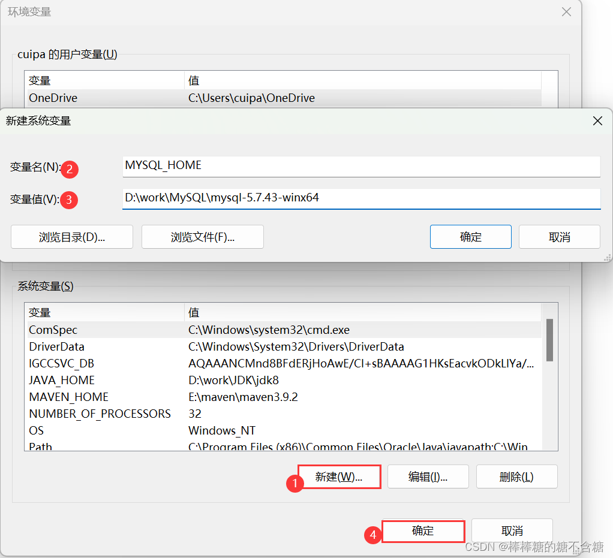Image resolution: width=613 pixels, height=558 pixels.
Task: Click the value 32 of NUMBER_OF_PROCESSORS
Action: [195, 414]
